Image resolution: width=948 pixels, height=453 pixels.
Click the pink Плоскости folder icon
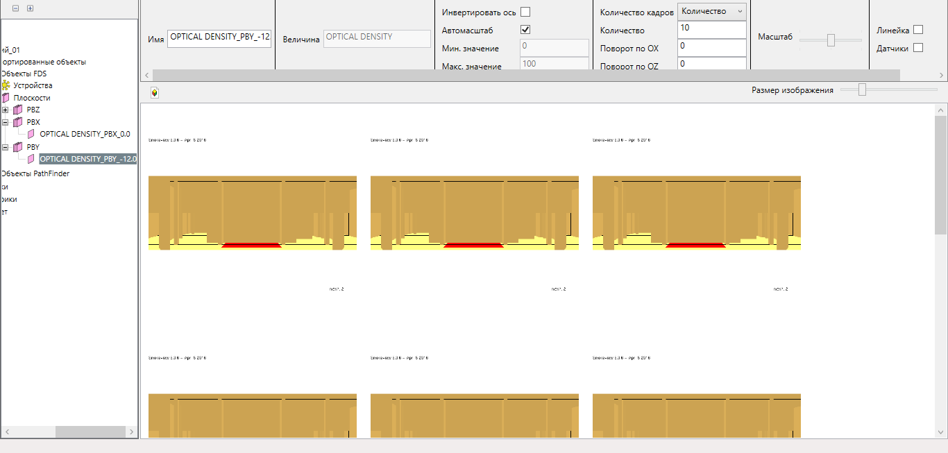coord(6,98)
